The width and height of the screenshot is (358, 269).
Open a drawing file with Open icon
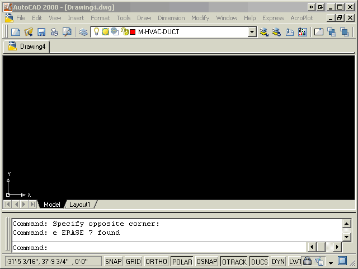[29, 32]
